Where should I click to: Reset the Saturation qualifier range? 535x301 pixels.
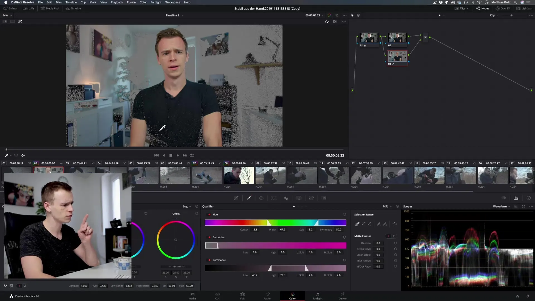click(344, 237)
